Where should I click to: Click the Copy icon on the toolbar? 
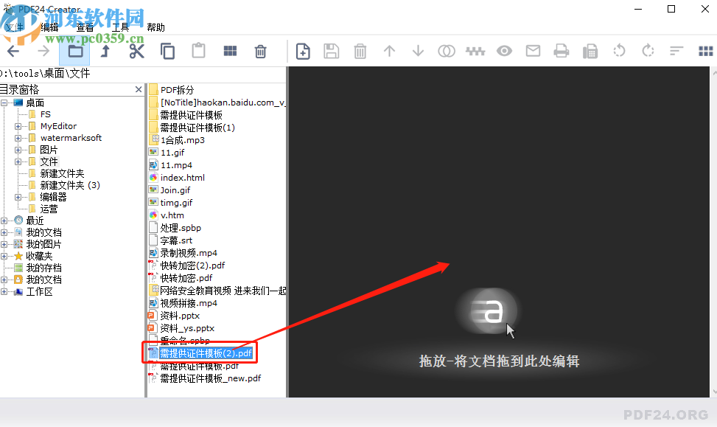167,51
